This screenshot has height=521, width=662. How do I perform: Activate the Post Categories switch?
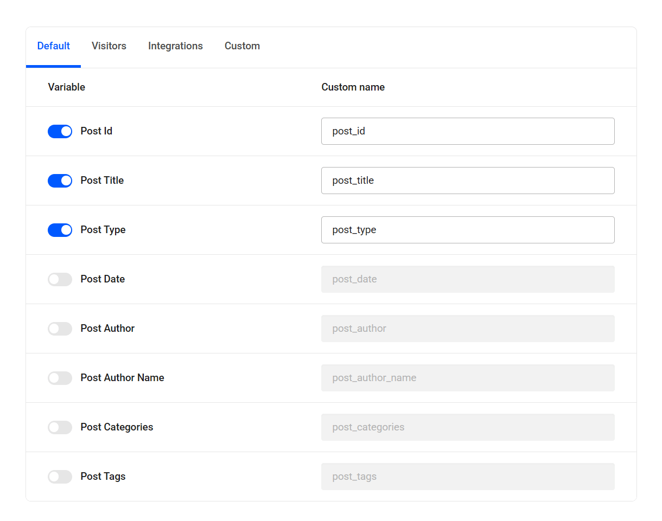(x=60, y=427)
